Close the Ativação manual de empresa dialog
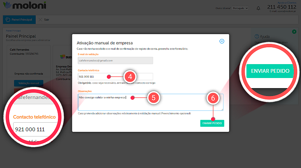The width and height of the screenshot is (301, 168). point(222,41)
